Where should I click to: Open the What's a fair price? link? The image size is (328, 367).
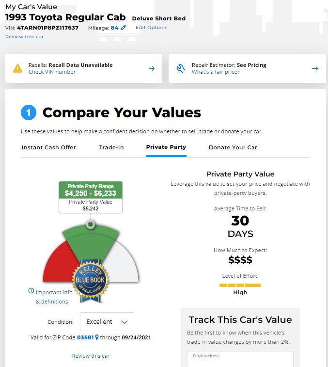click(x=216, y=72)
